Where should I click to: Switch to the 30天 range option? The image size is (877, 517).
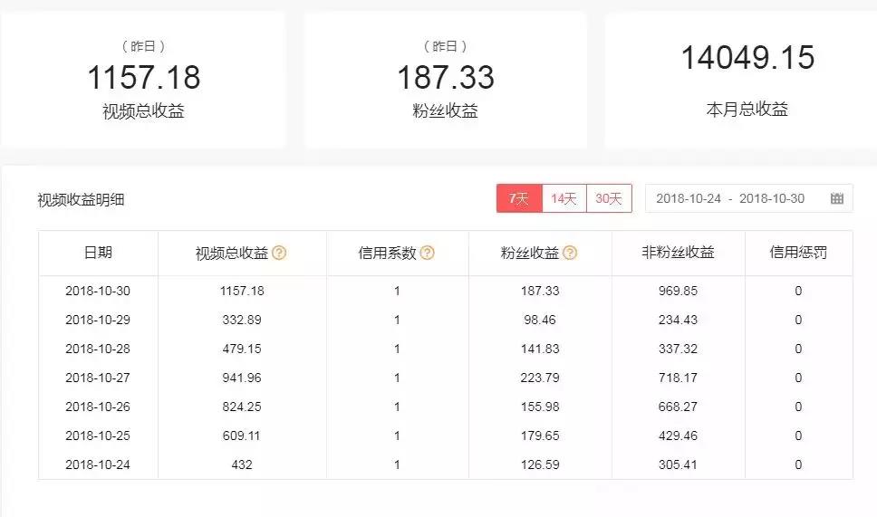609,199
